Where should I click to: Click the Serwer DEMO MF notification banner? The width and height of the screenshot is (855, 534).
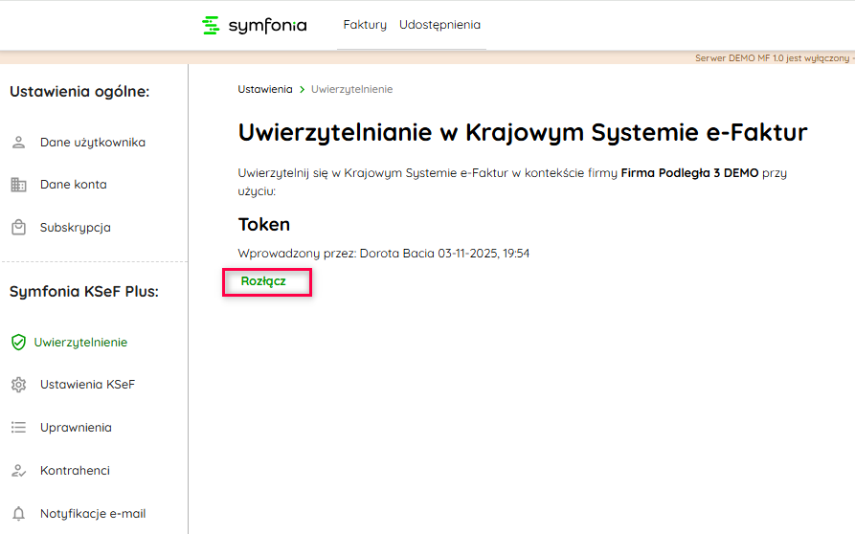[774, 58]
